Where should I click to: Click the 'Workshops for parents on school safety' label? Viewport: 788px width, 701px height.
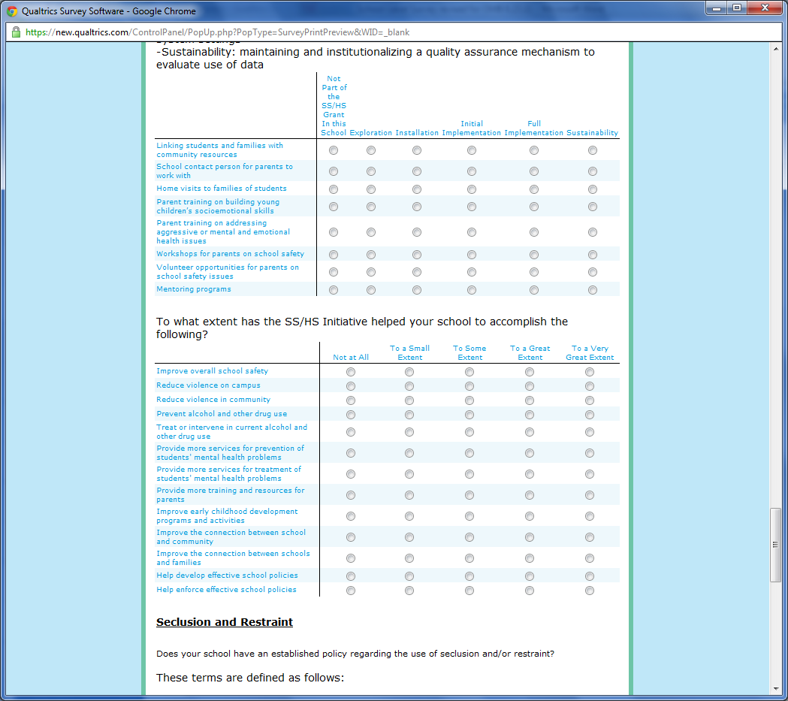pyautogui.click(x=230, y=254)
